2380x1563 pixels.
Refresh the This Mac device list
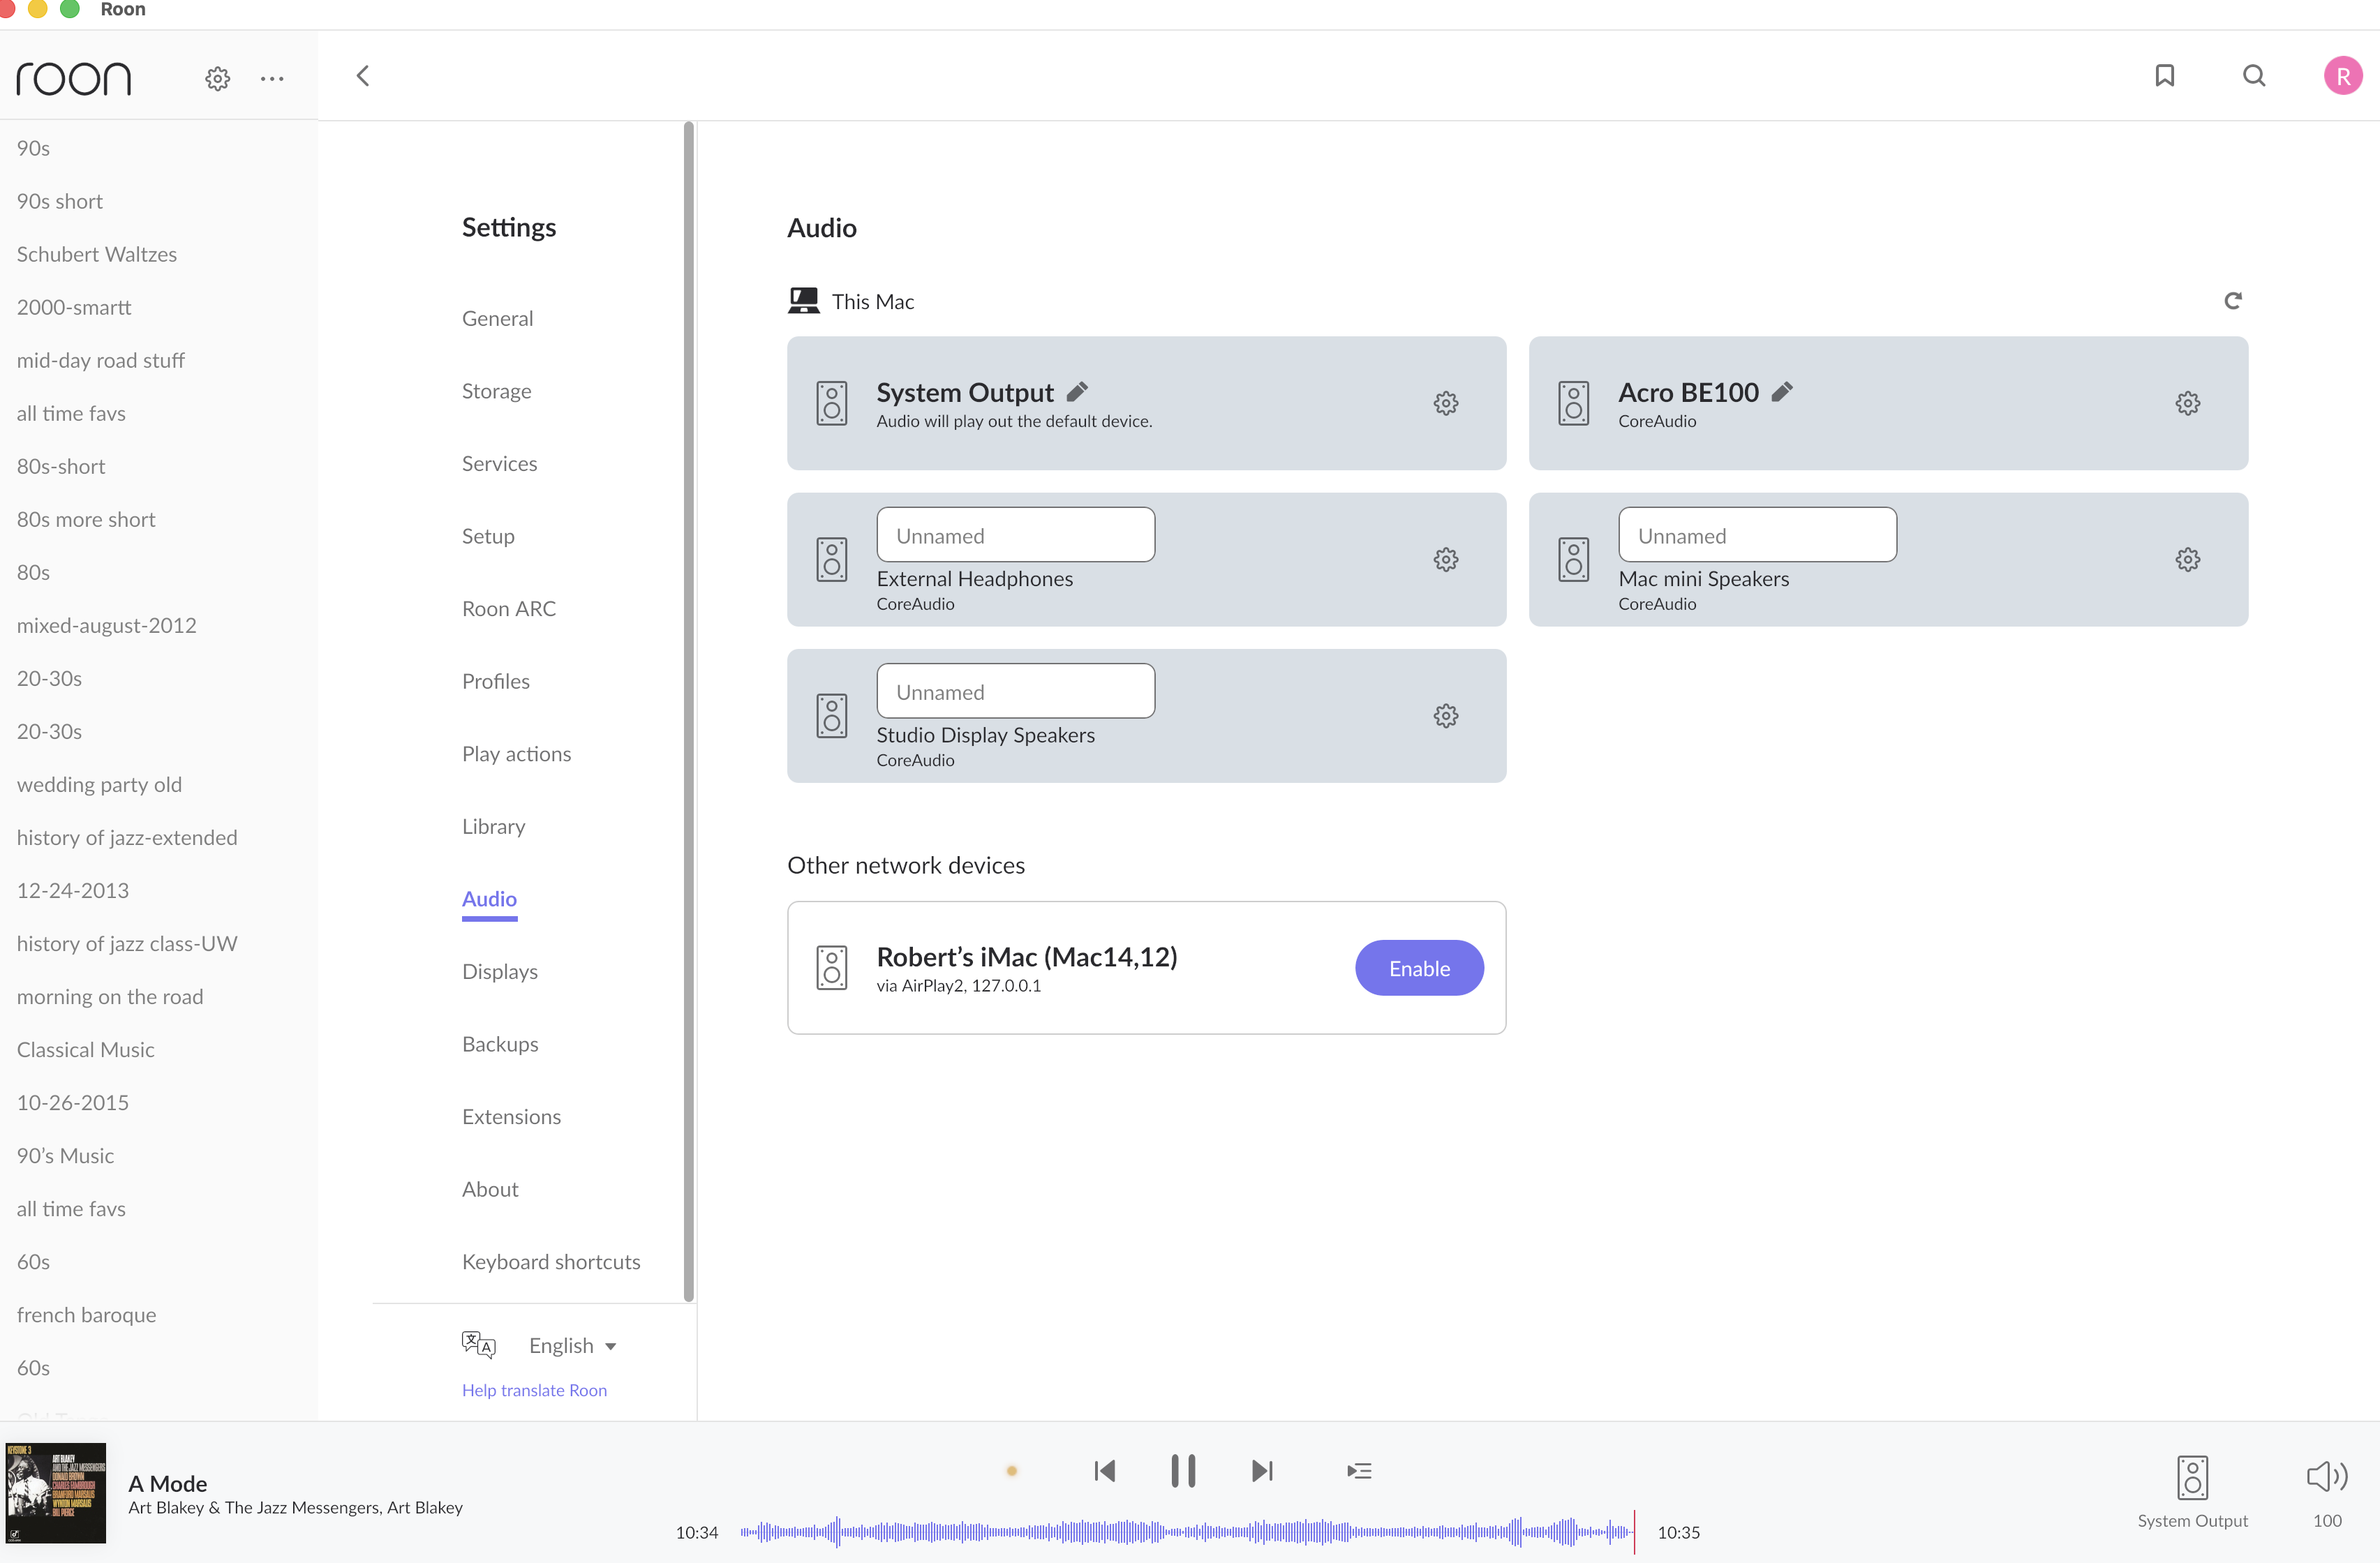(2233, 300)
